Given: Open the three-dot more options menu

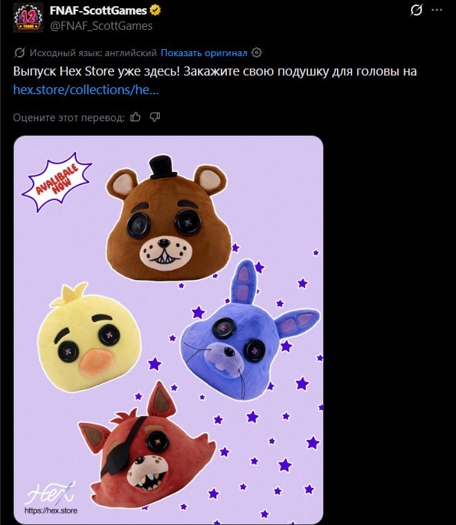Looking at the screenshot, I should tap(437, 10).
